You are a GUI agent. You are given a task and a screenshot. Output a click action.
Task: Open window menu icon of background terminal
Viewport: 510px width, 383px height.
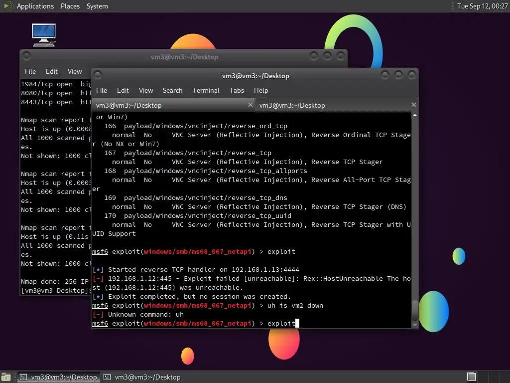(x=27, y=56)
